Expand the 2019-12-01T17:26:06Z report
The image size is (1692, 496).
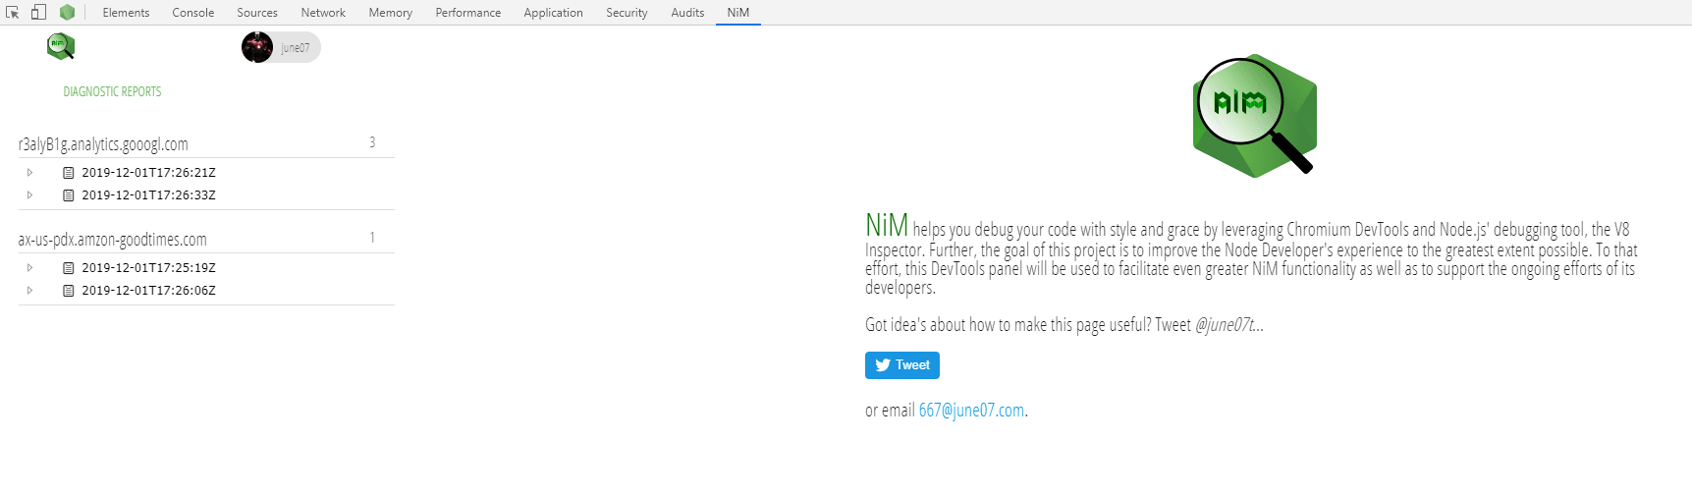point(29,290)
